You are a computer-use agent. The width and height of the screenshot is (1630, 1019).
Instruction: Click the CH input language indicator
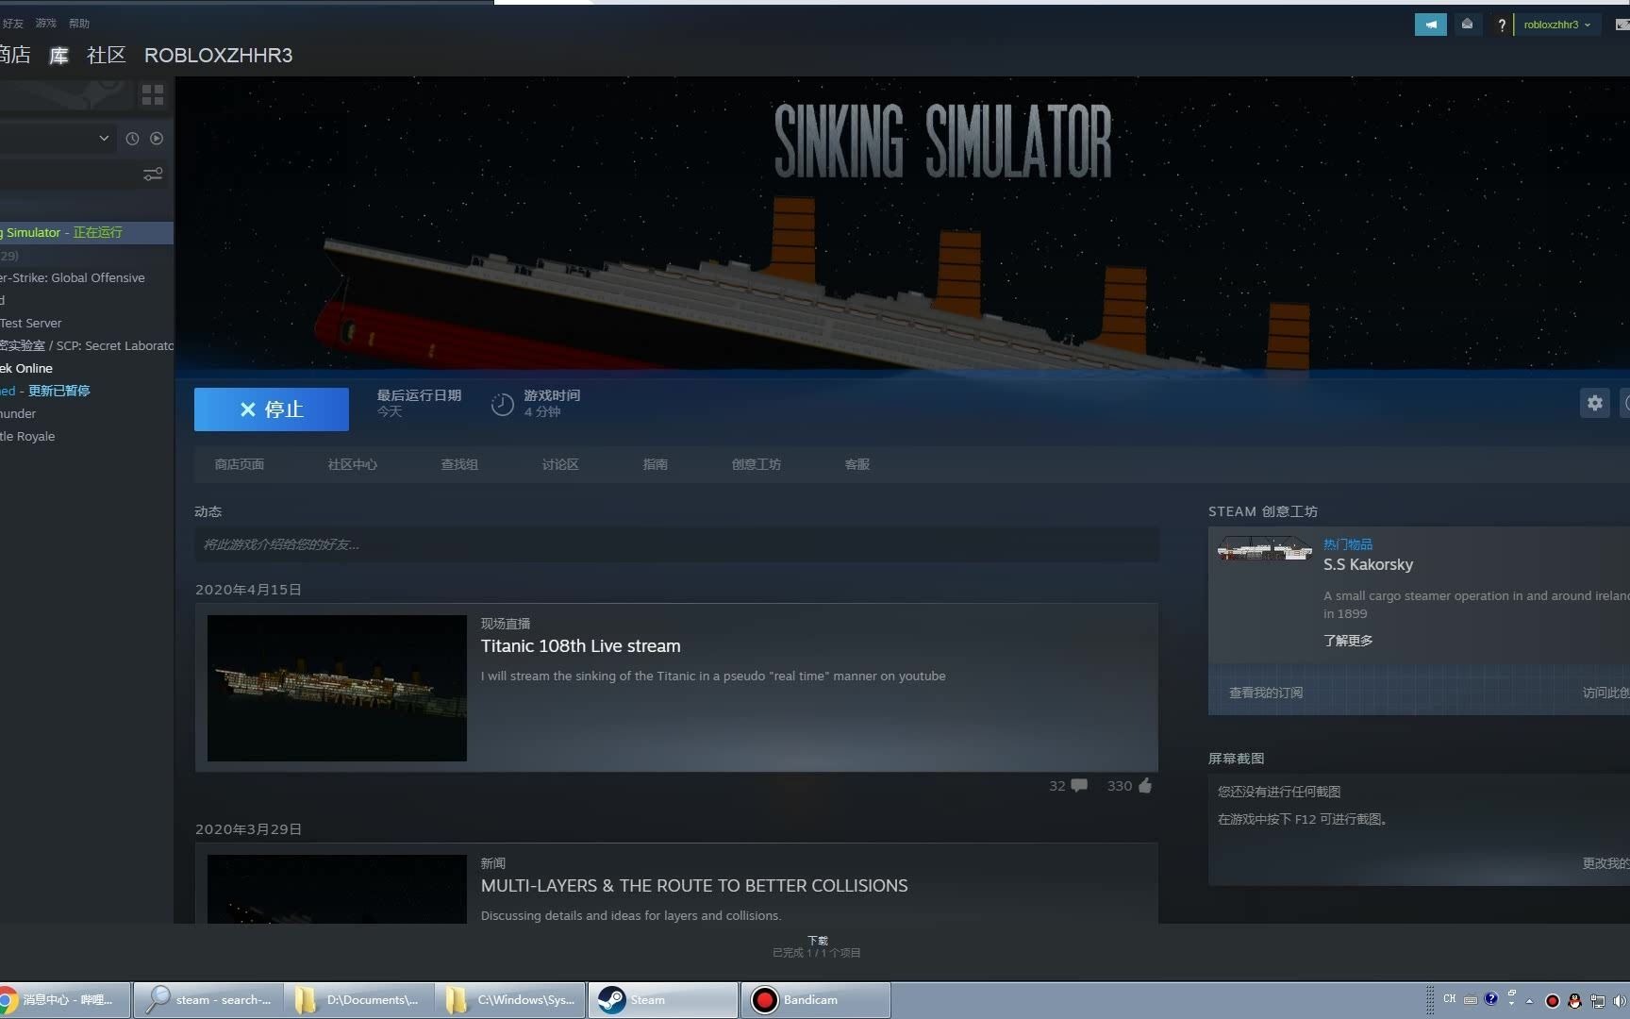[1449, 998]
